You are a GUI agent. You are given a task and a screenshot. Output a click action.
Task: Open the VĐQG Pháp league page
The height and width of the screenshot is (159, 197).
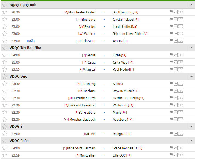(x=19, y=141)
